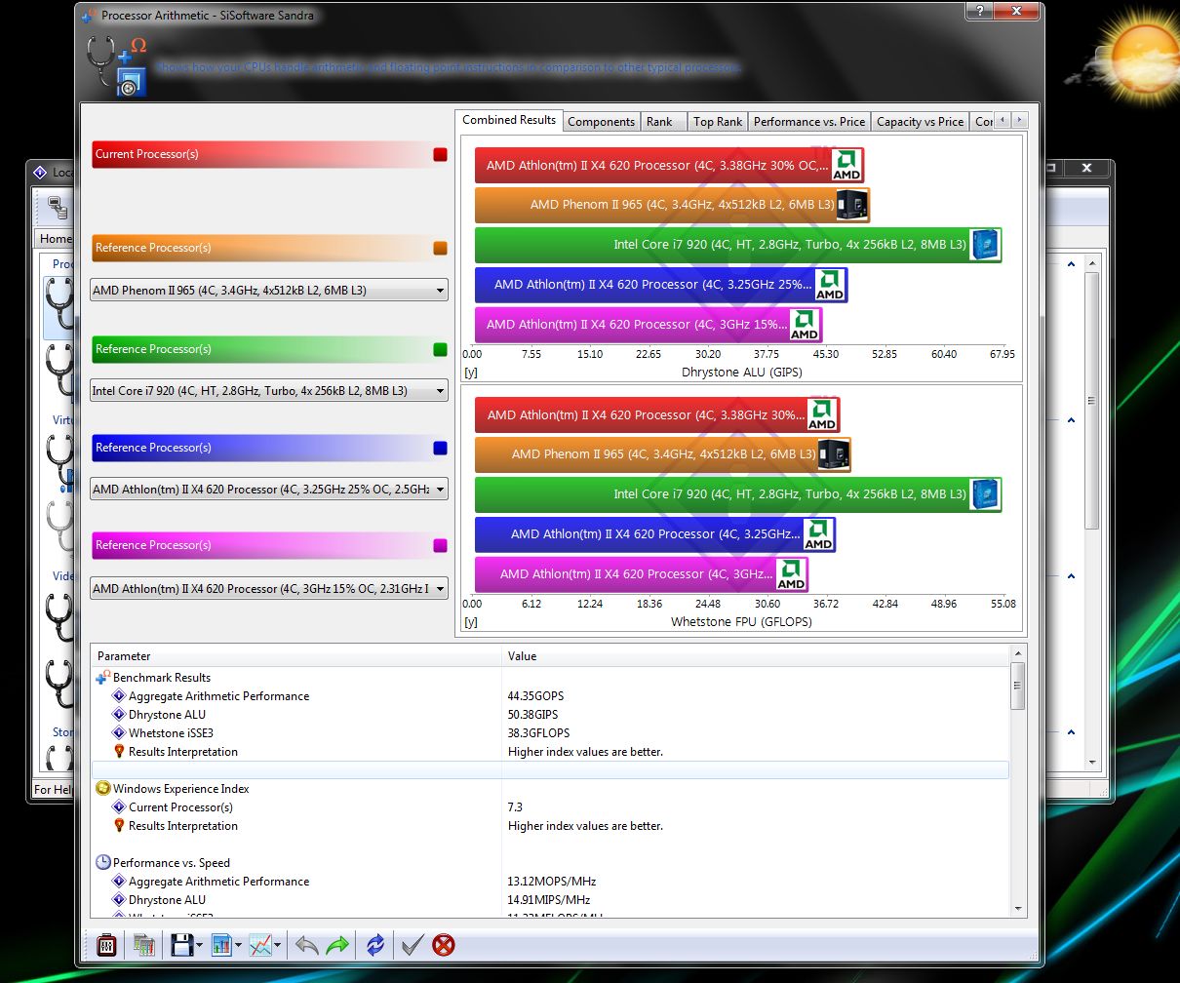This screenshot has width=1180, height=983.
Task: Click the Benchmark Results heading row
Action: coord(551,678)
